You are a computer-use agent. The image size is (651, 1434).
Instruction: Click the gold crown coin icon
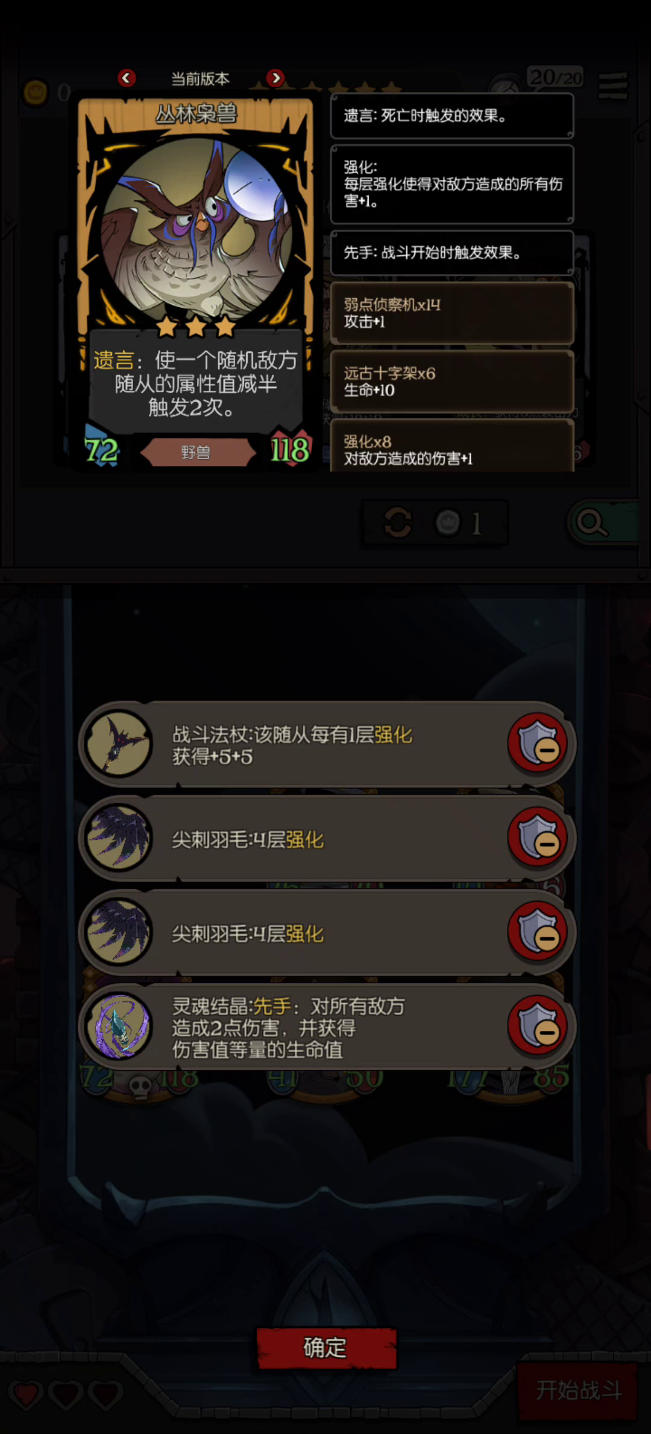pyautogui.click(x=35, y=93)
